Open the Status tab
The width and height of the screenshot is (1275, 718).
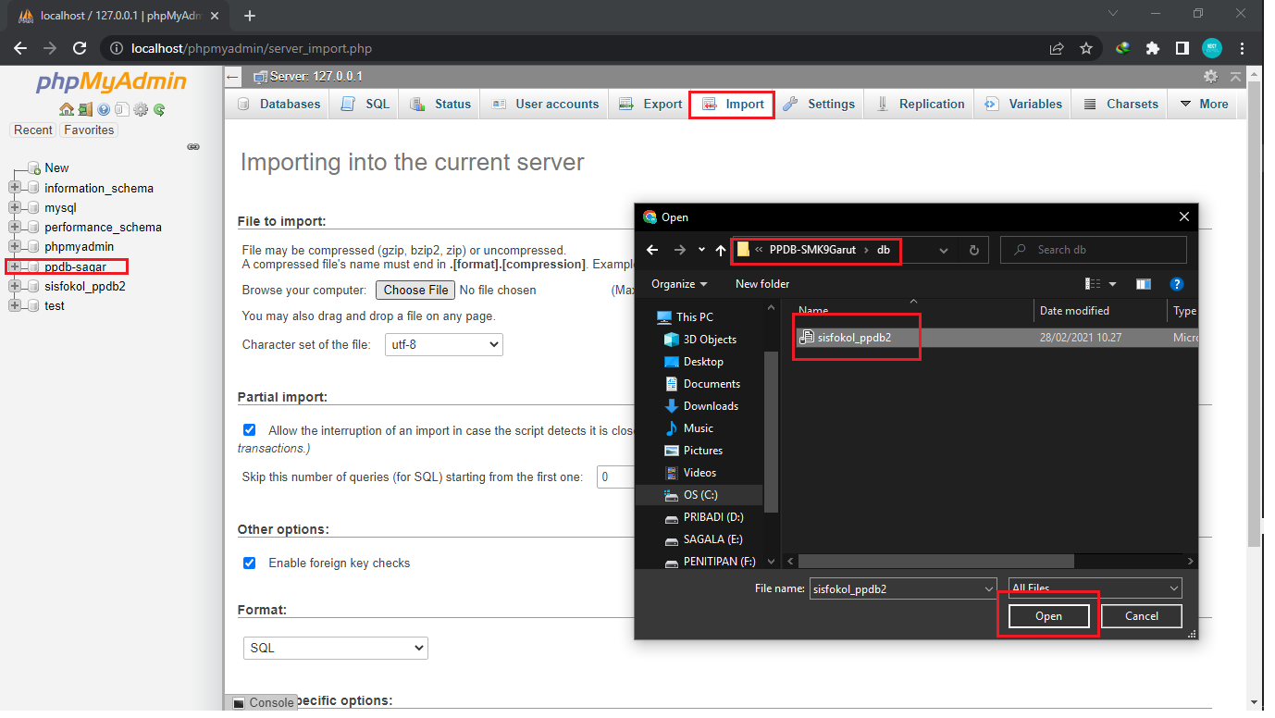pyautogui.click(x=441, y=104)
